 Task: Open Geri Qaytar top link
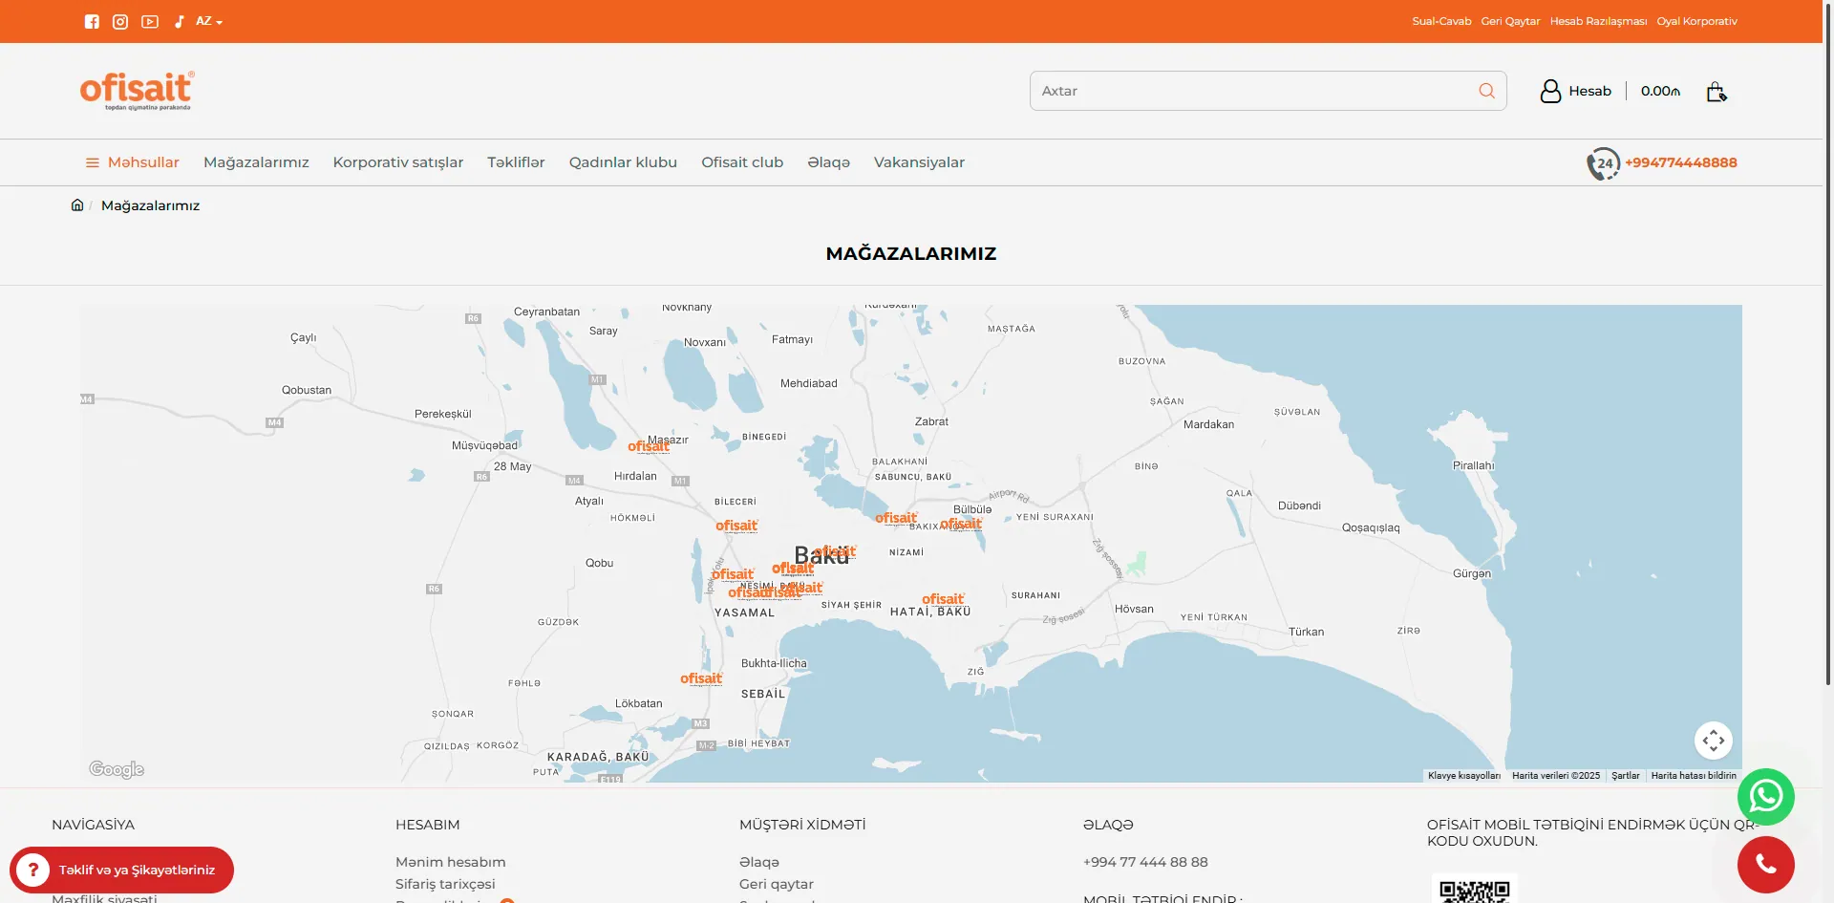click(x=1510, y=21)
